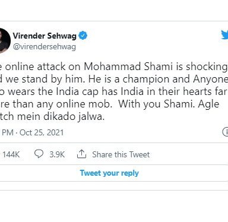Click the share upload arrow icon

point(81,154)
